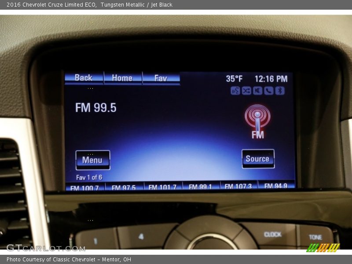The width and height of the screenshot is (352, 264).
Task: Push the TONE hardware button
Action: (315, 237)
